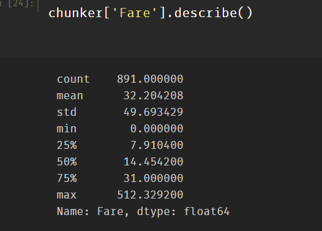Click the 50% value 14.454200
The height and width of the screenshot is (231, 322).
154,162
